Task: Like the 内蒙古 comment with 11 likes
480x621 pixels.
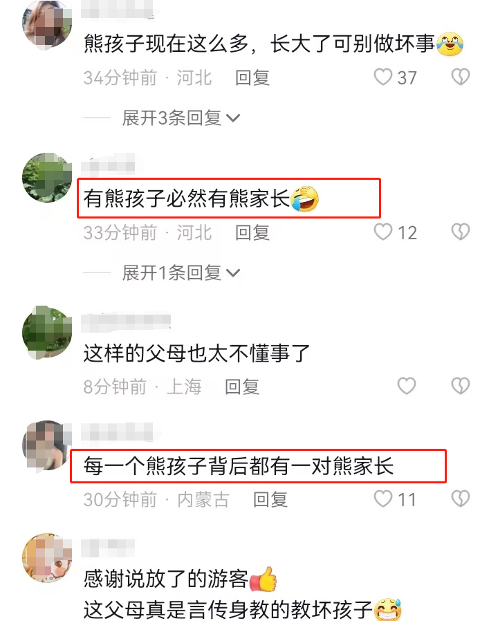Action: (x=383, y=499)
